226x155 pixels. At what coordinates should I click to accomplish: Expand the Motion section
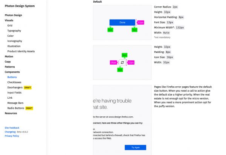point(9,56)
